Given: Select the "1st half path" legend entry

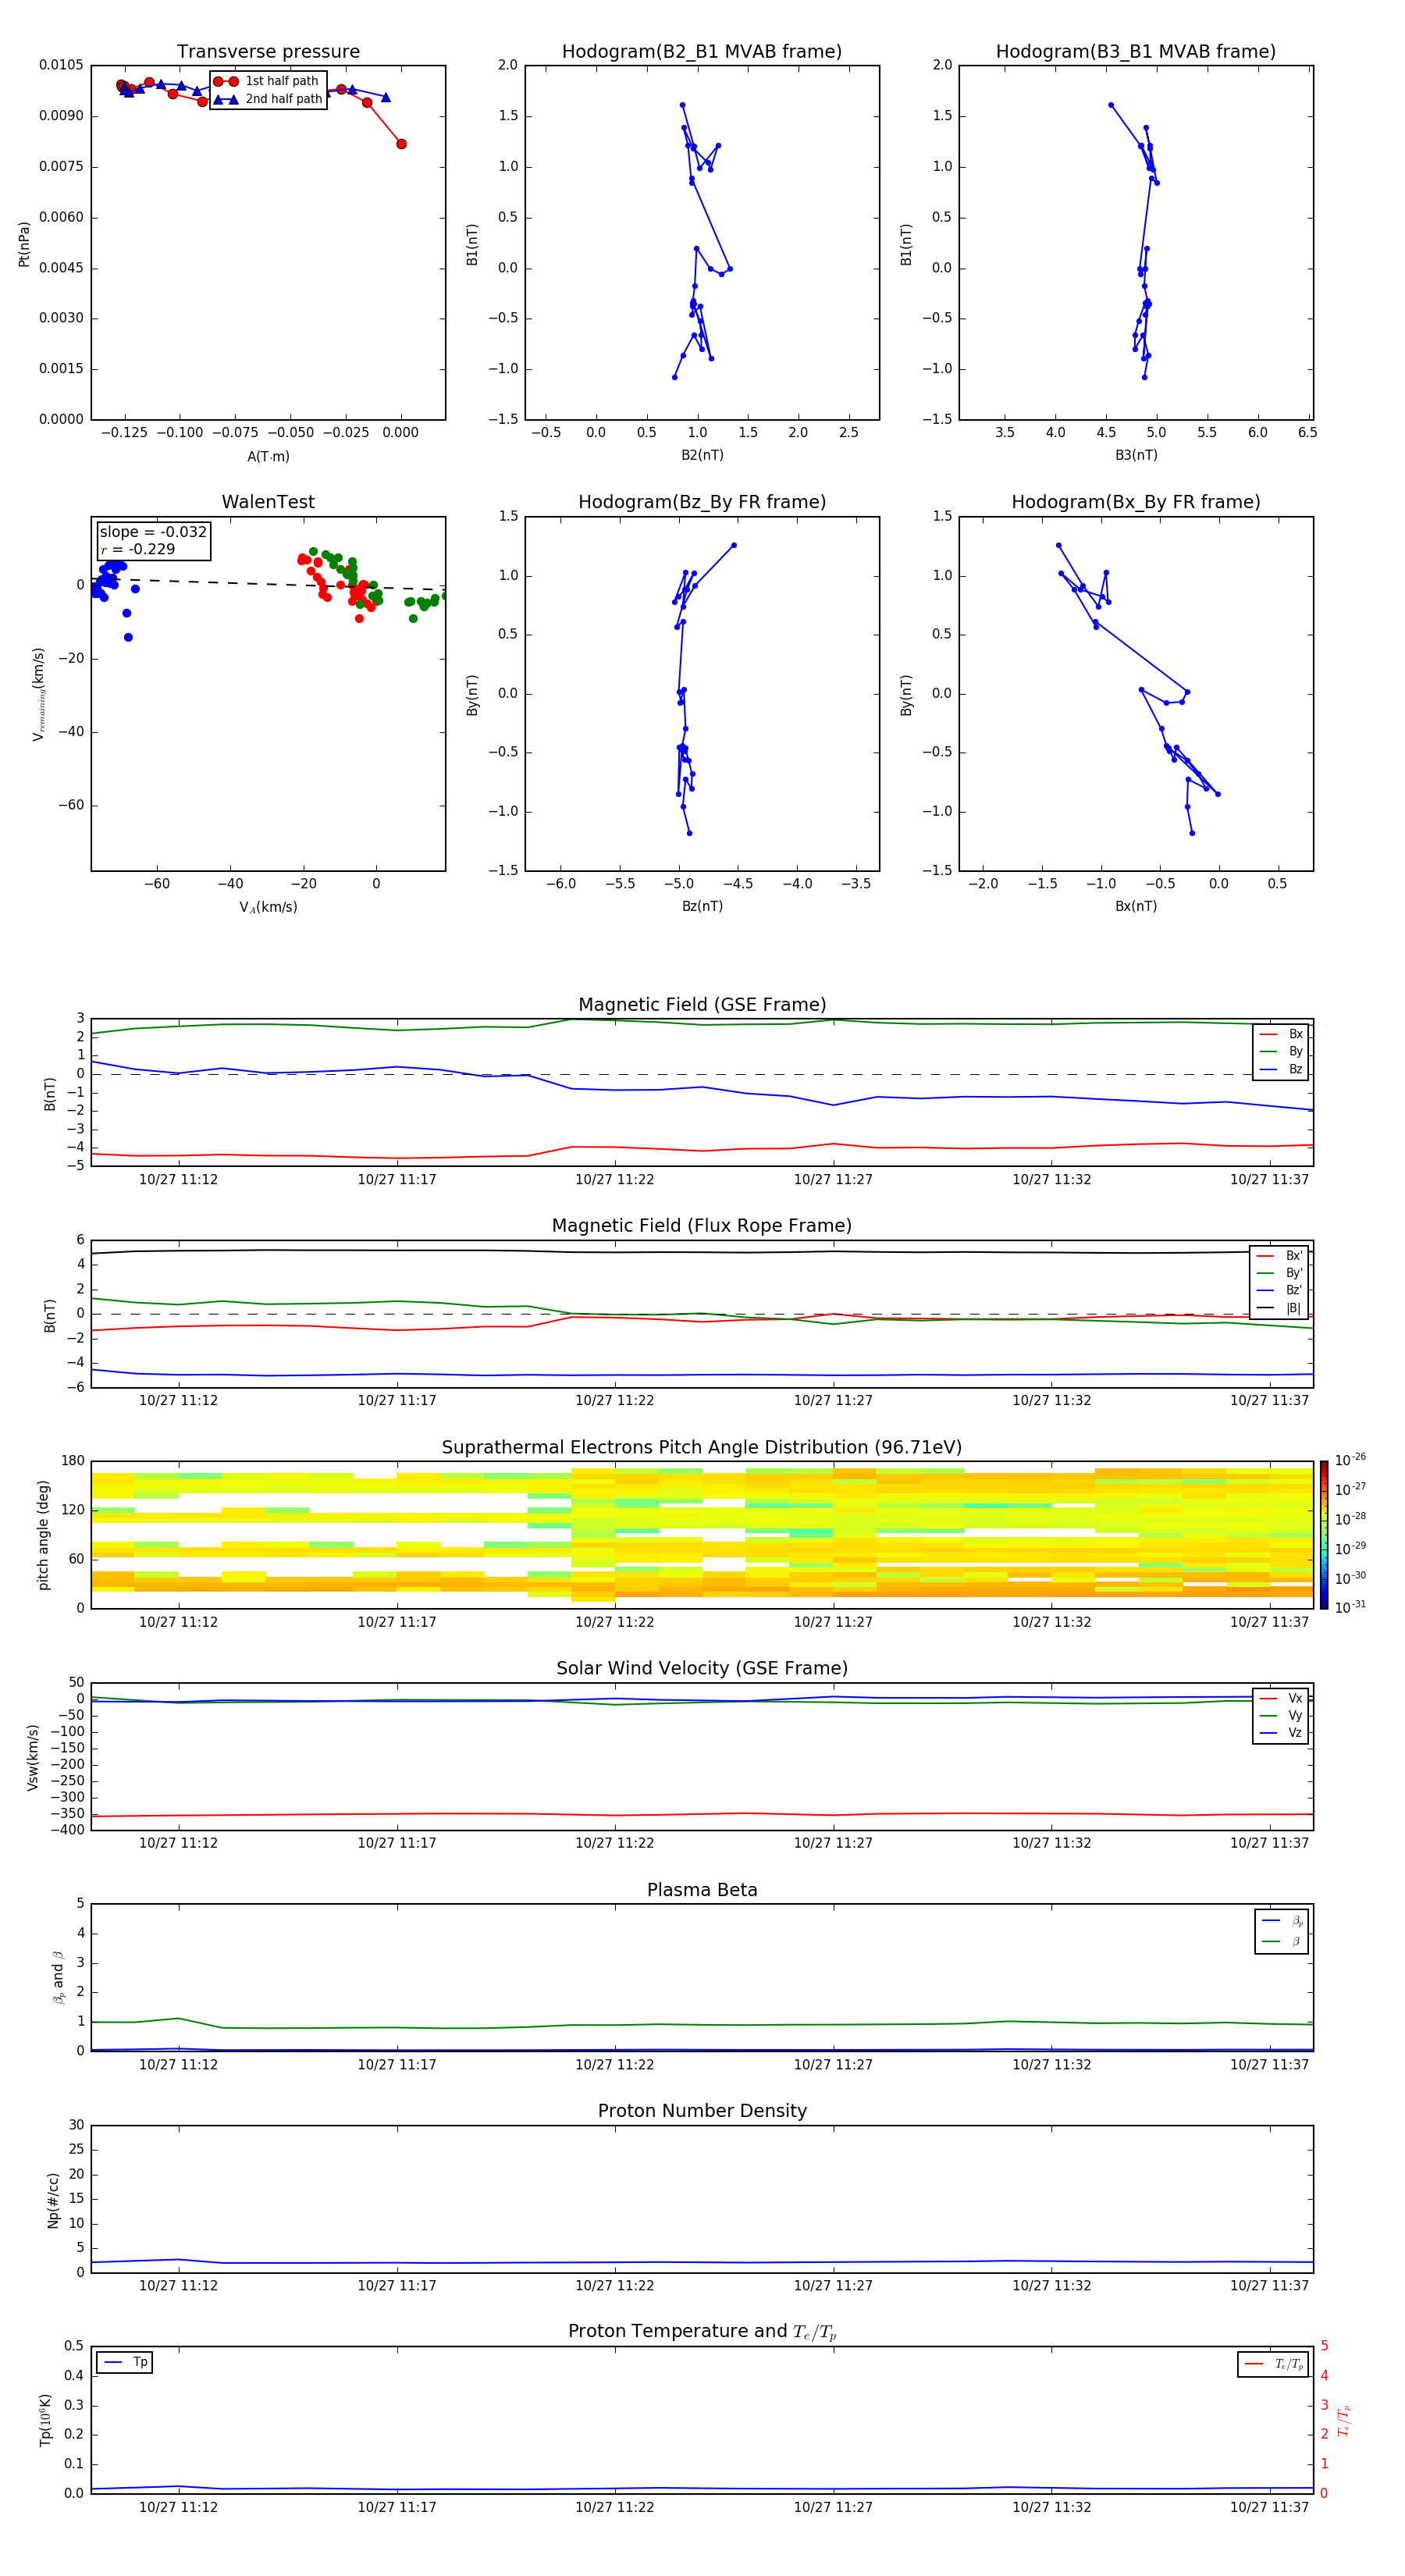Looking at the screenshot, I should pos(267,81).
